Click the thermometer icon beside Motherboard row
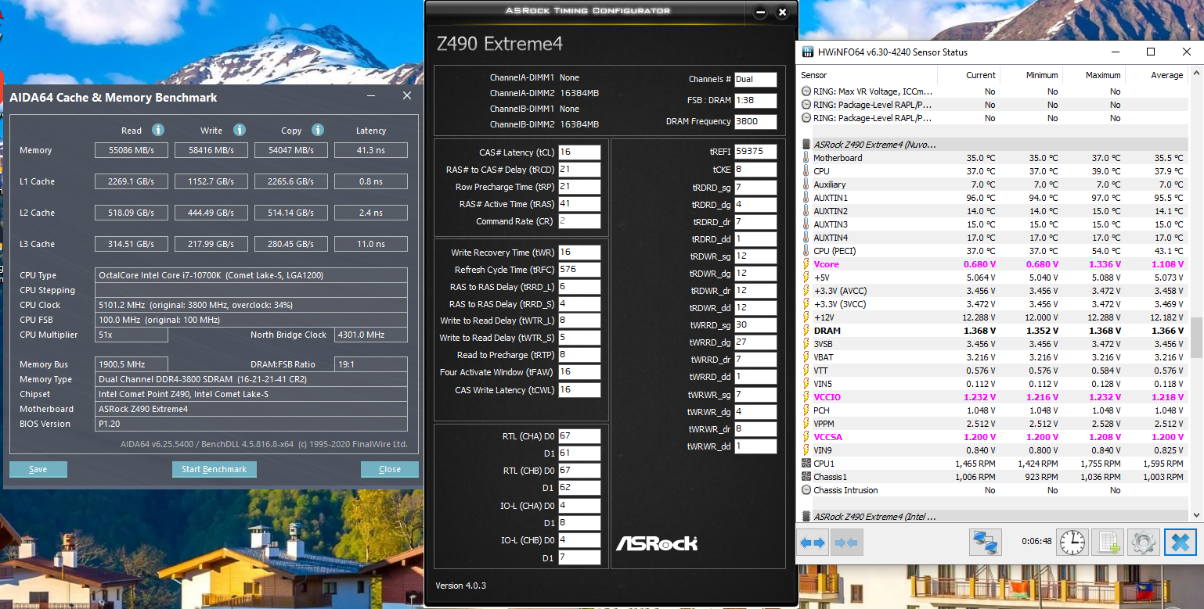Viewport: 1204px width, 609px height. click(806, 158)
